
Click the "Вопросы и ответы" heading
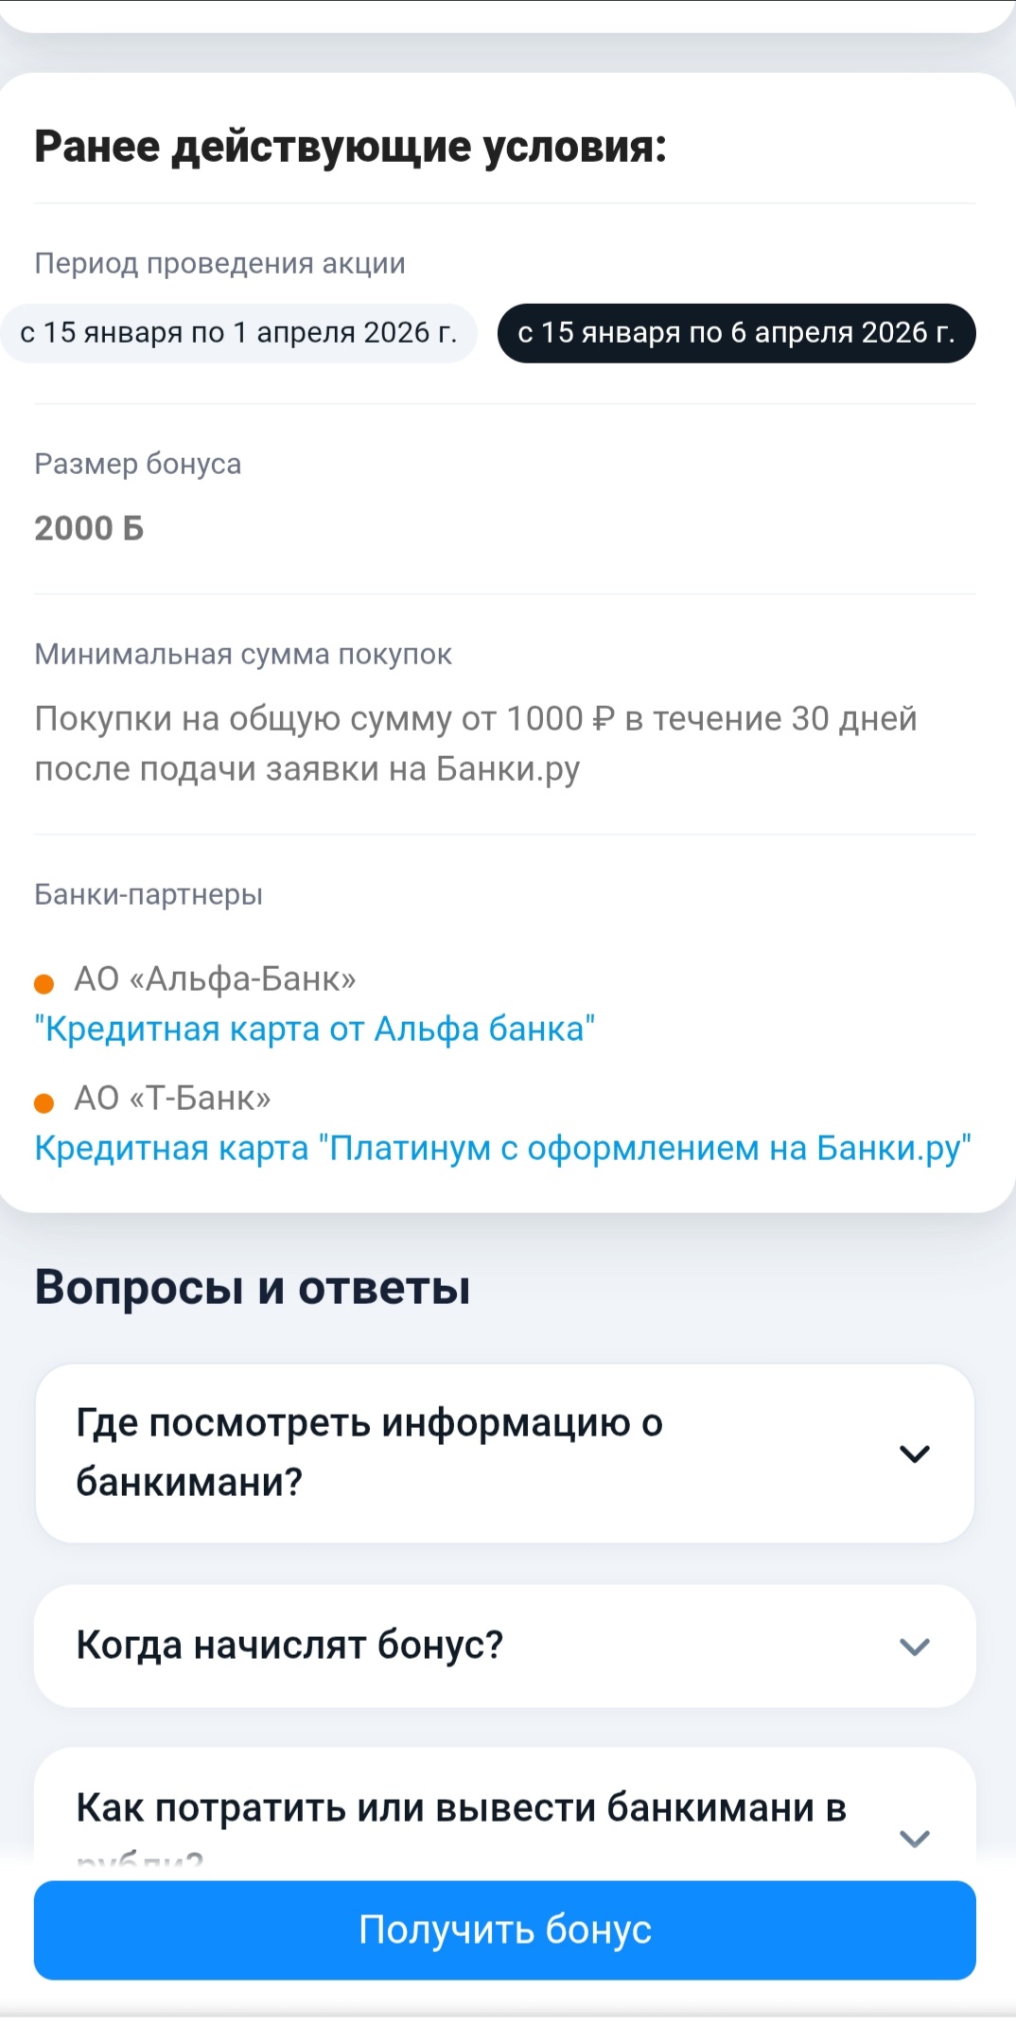(253, 1288)
